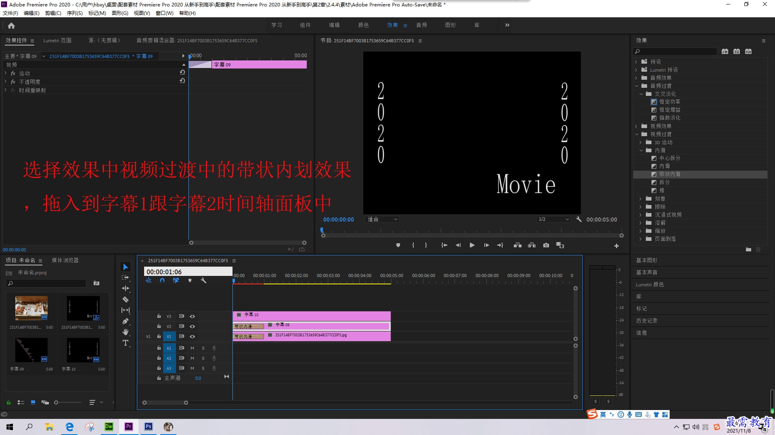Click the food image thumbnail in Project
Image resolution: width=775 pixels, height=435 pixels.
tap(31, 308)
